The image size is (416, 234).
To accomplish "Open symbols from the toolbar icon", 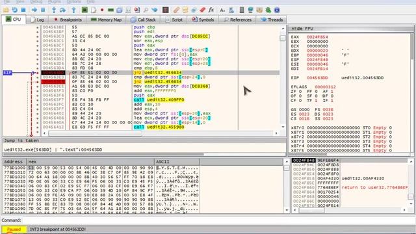I will (137, 10).
